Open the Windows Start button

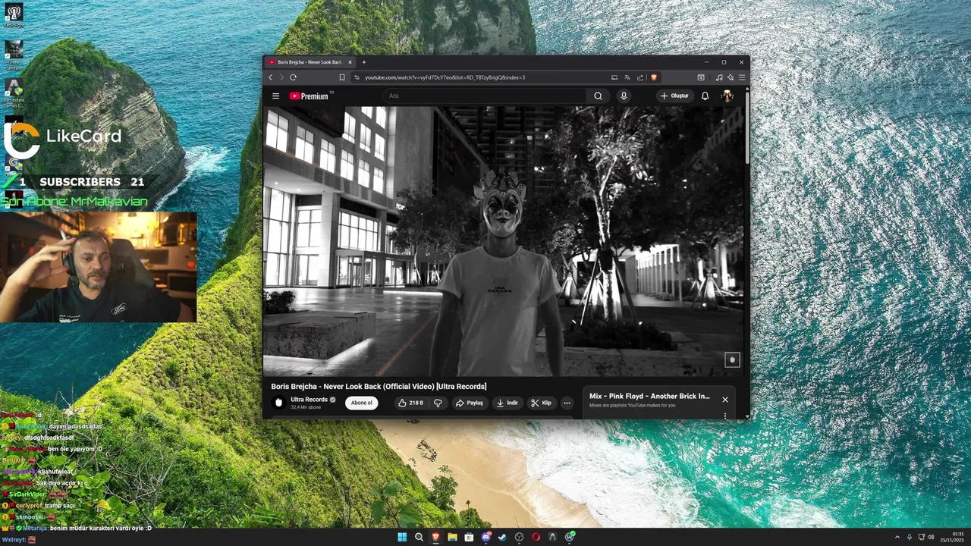(401, 537)
